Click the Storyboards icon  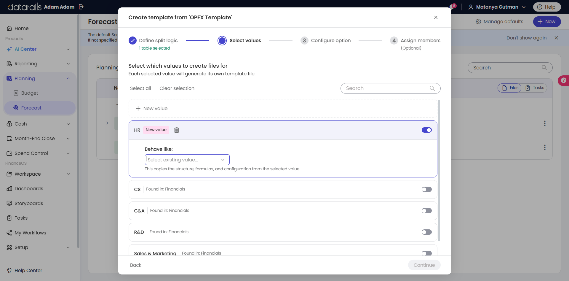tap(9, 204)
